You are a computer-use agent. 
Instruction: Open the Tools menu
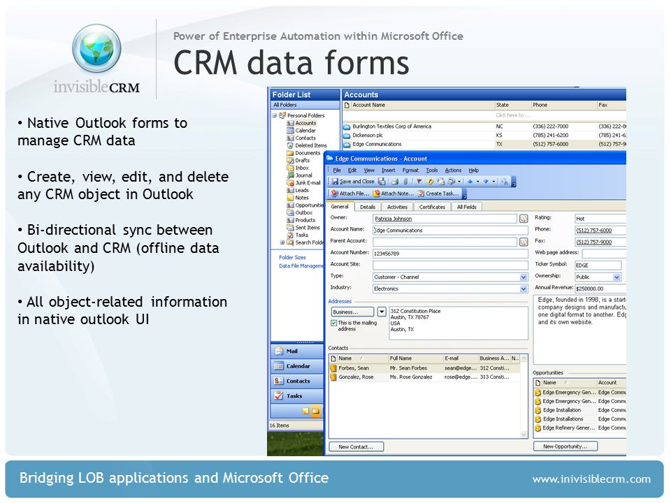432,170
